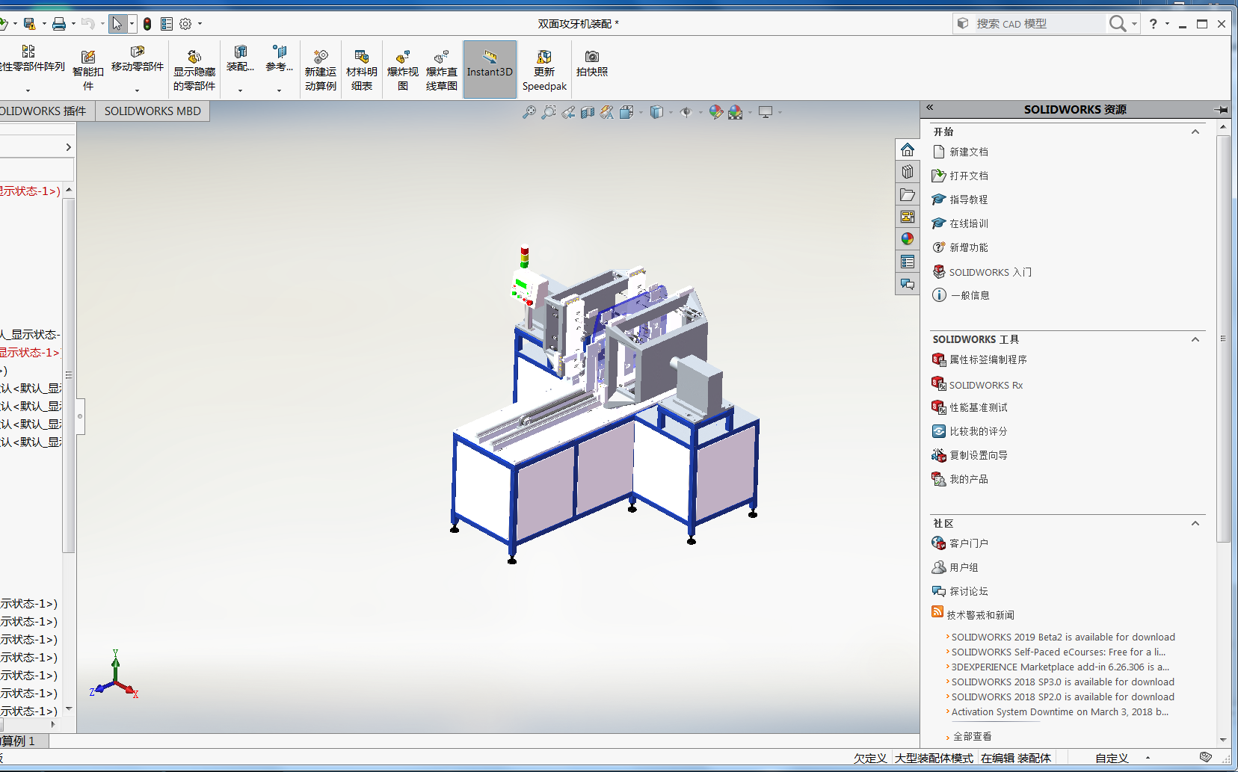Open the Bill of Materials (材料明细表) tool

[x=361, y=71]
